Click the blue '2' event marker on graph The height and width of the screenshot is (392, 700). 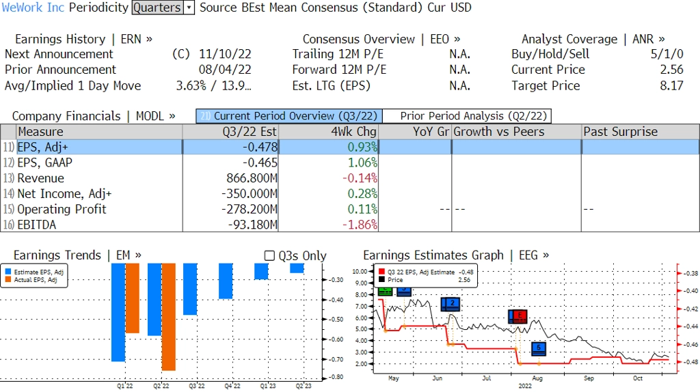tap(453, 304)
